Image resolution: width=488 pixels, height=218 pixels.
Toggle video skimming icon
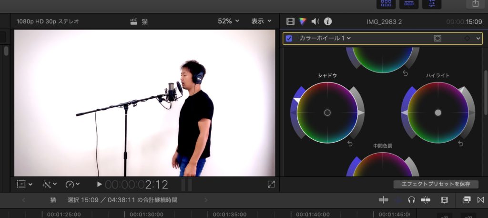coord(384,200)
